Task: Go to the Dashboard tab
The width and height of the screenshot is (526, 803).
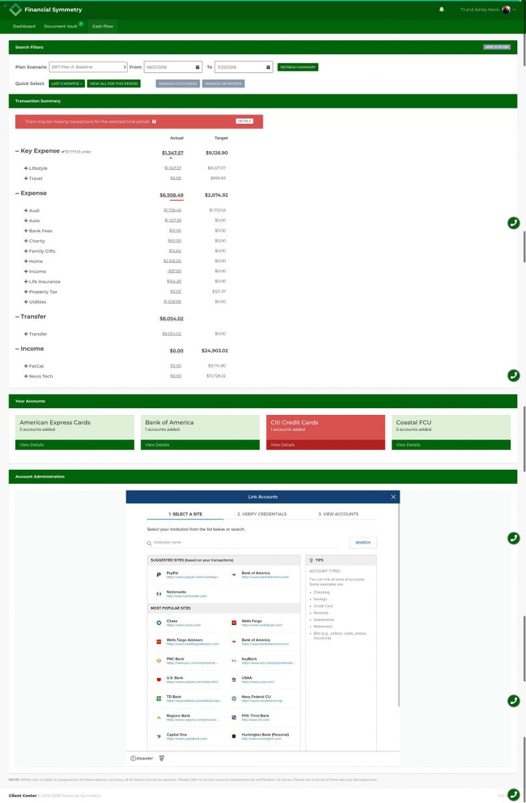Action: pyautogui.click(x=24, y=26)
